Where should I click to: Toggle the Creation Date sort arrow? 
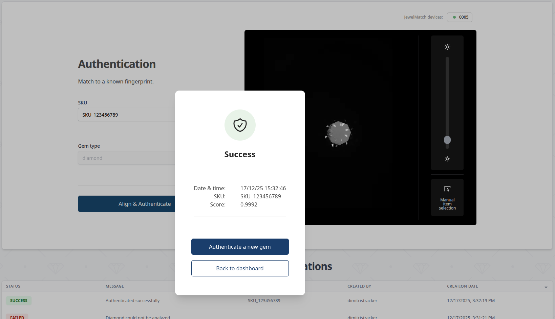[x=546, y=287]
